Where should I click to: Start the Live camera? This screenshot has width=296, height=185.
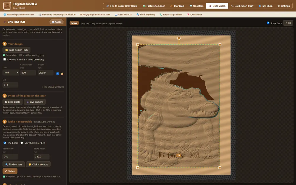(35, 102)
